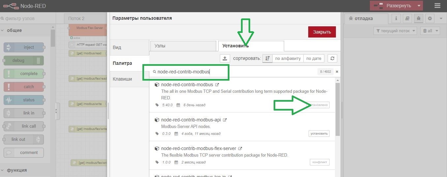Open the Поток 2 flow tab
The width and height of the screenshot is (447, 177).
(86, 18)
